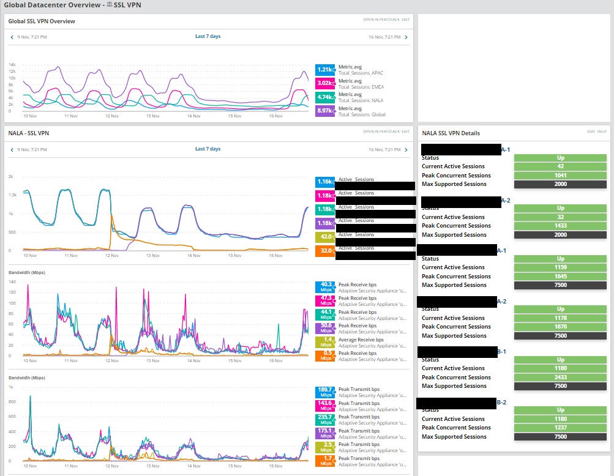Select the Total_Sessions_APAC legend label
The height and width of the screenshot is (476, 614).
point(361,73)
